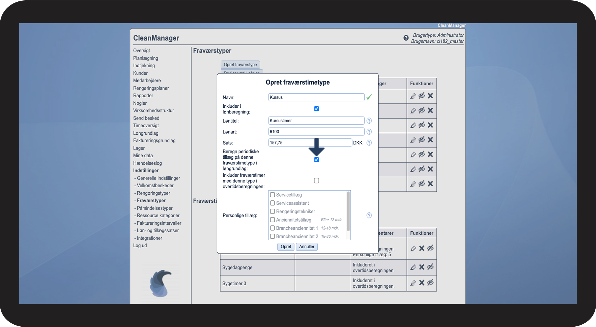596x327 pixels.
Task: Open the help icon next to Brugertype
Action: [x=406, y=38]
